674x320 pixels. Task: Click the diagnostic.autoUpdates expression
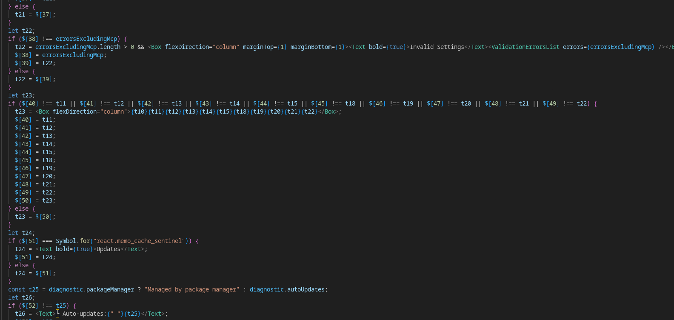287,289
